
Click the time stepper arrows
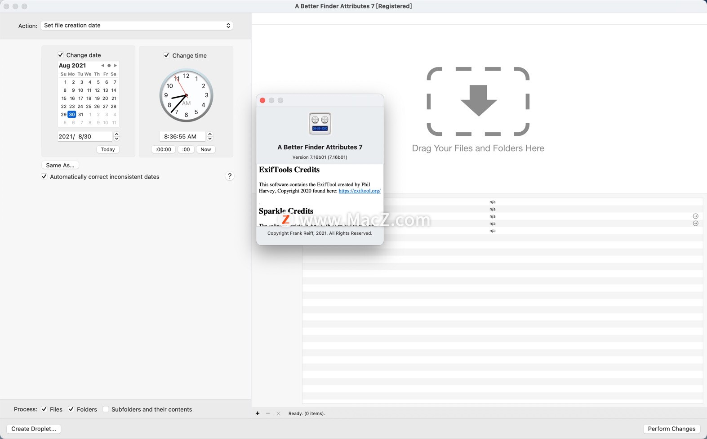pos(210,136)
